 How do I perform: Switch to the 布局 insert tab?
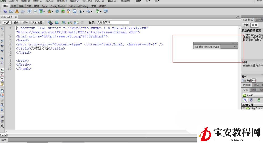pyautogui.click(x=13, y=6)
